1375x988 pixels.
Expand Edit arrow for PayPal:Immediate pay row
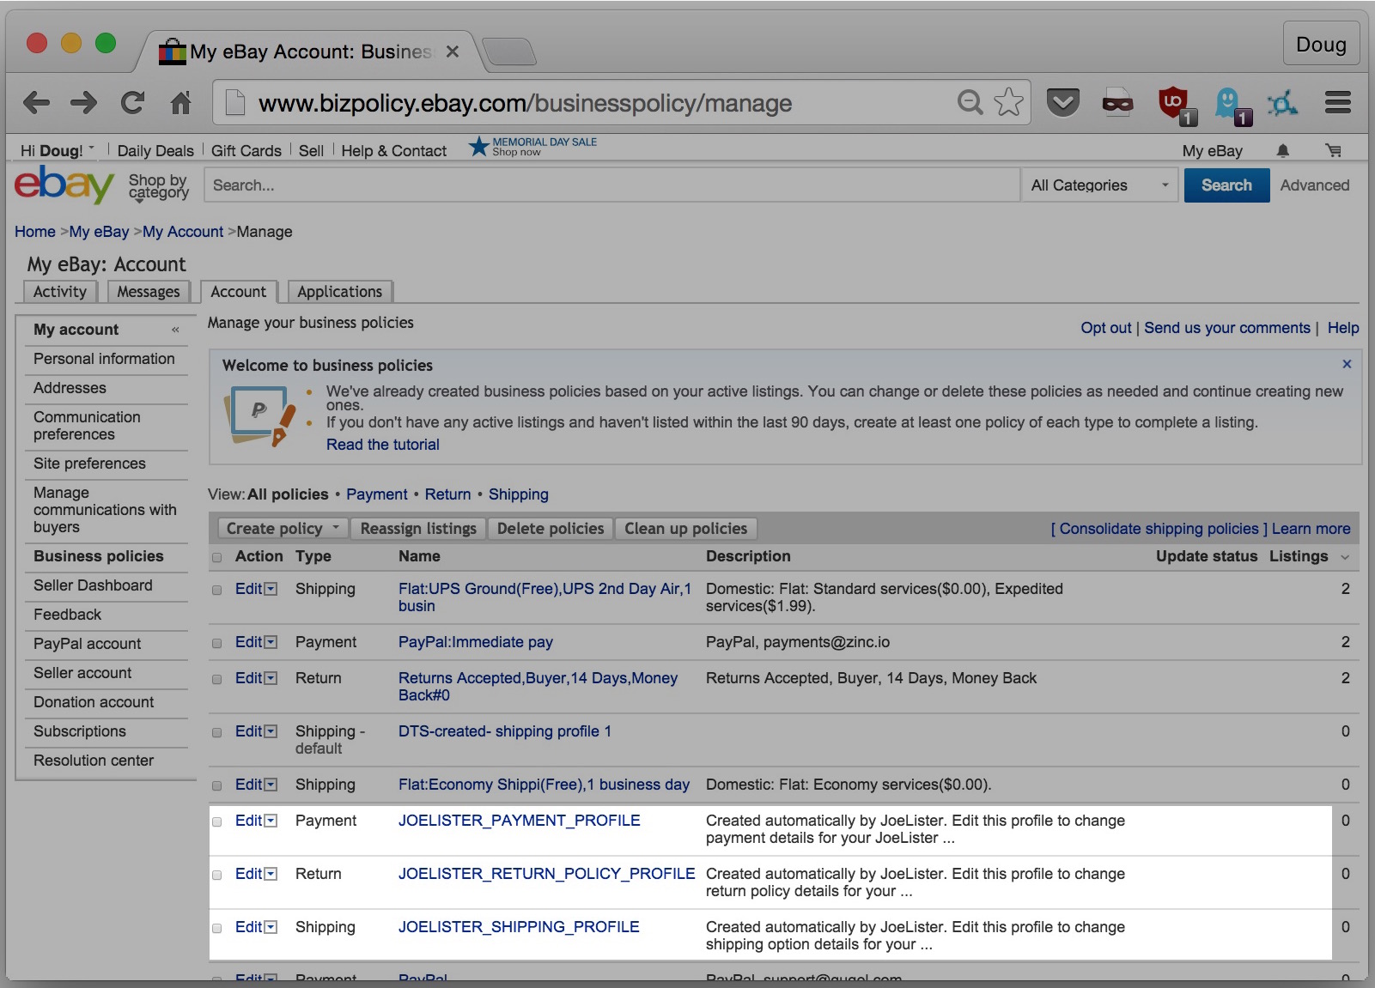[271, 642]
